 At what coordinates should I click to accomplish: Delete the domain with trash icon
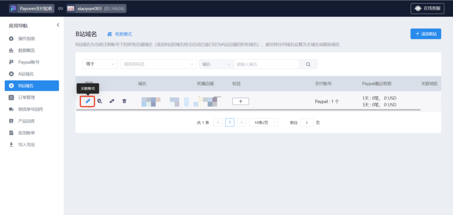pyautogui.click(x=124, y=101)
